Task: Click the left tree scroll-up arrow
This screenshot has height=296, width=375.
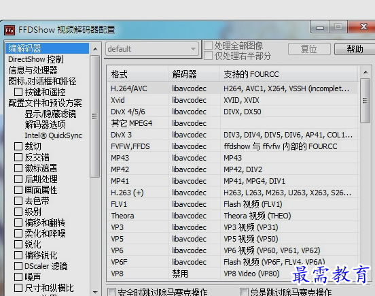Action: point(95,49)
